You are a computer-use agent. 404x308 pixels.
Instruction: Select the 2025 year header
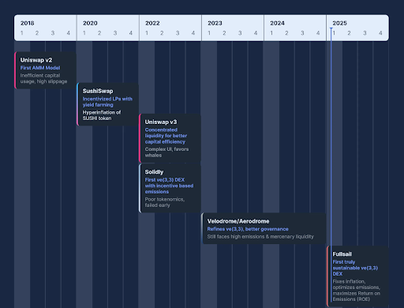click(x=339, y=23)
